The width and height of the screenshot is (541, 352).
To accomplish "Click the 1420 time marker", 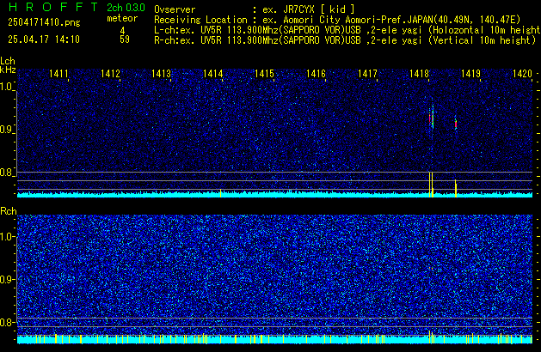I will 522,74.
